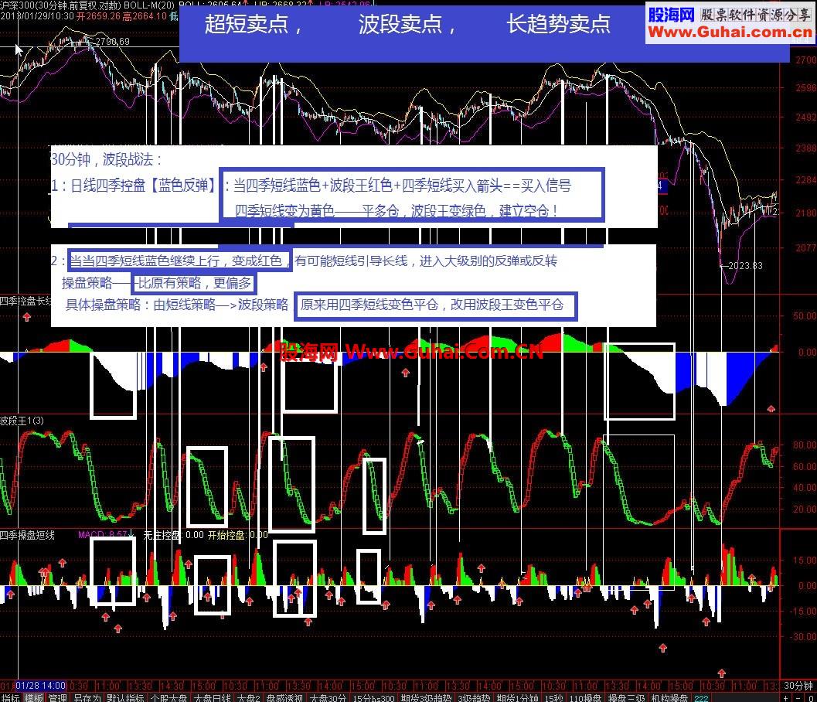The width and height of the screenshot is (817, 702).
Task: Click the 80.00 level on 波段王 axis
Action: 805,445
